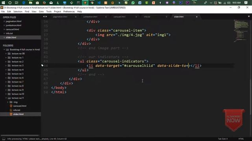This screenshot has width=252, height=141.
Task: Close the carousel.html tab
Action: pyautogui.click(x=136, y=17)
